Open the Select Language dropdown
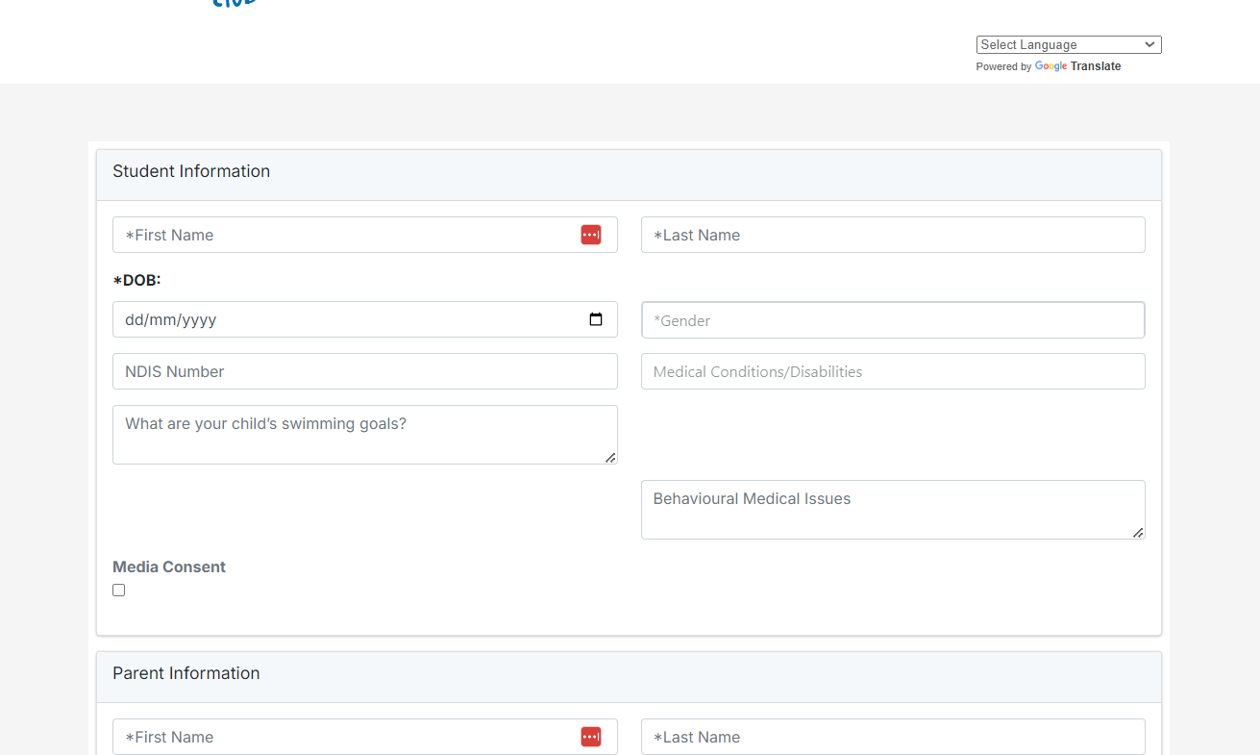The height and width of the screenshot is (755, 1260). (1069, 45)
